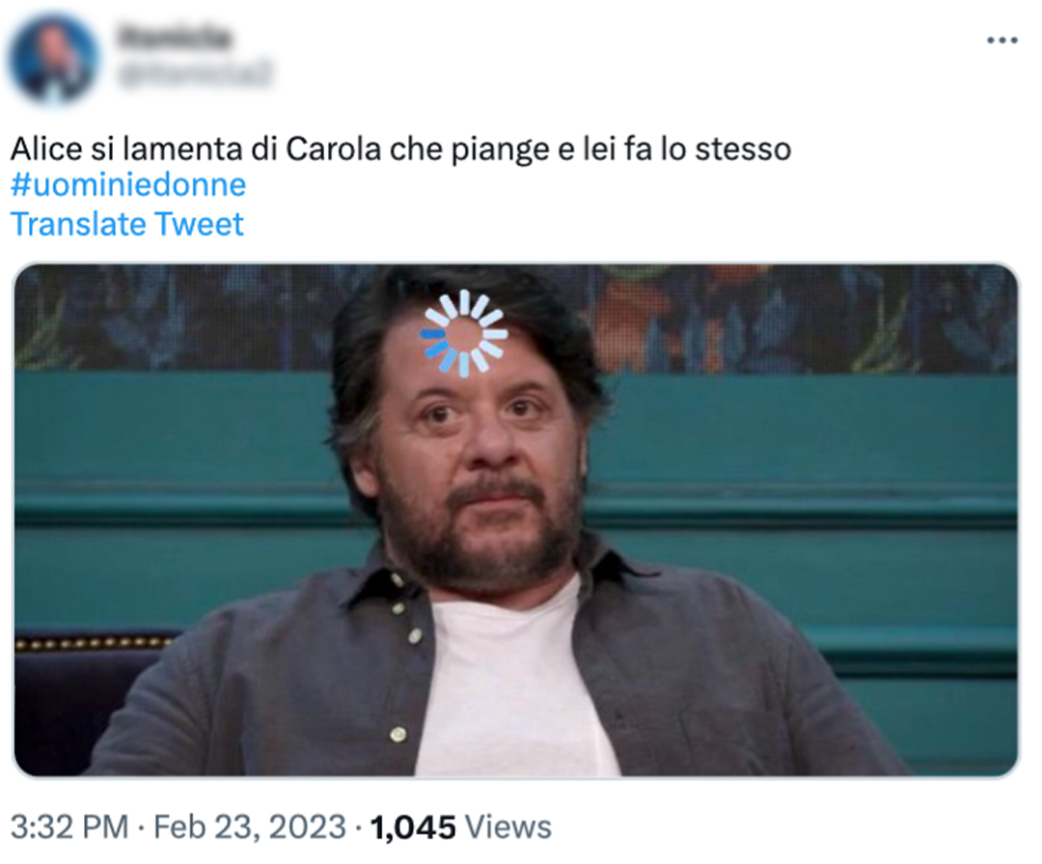1042x864 pixels.
Task: Click the man's white t-shirt in photo
Action: pos(511,685)
